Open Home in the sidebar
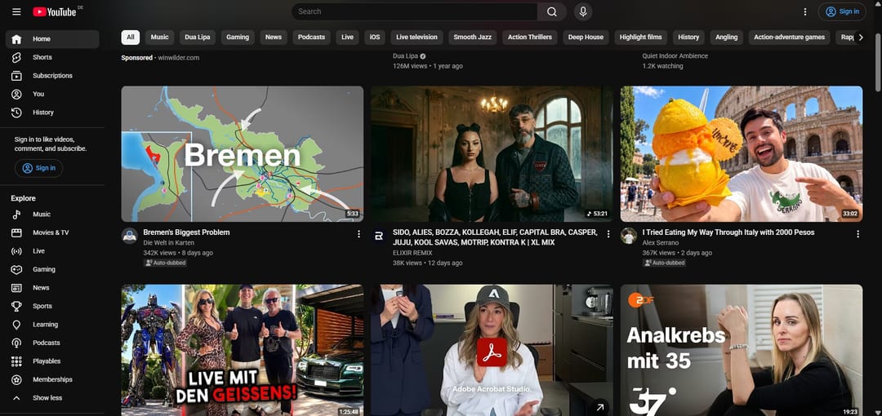Screen dimensions: 882x416 (52, 39)
